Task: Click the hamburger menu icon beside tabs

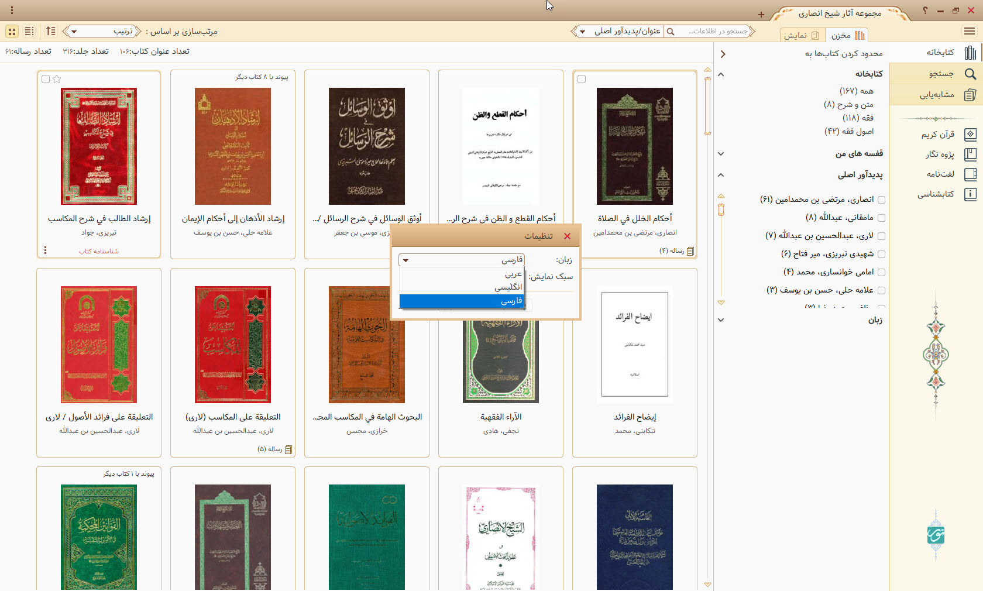Action: tap(970, 32)
